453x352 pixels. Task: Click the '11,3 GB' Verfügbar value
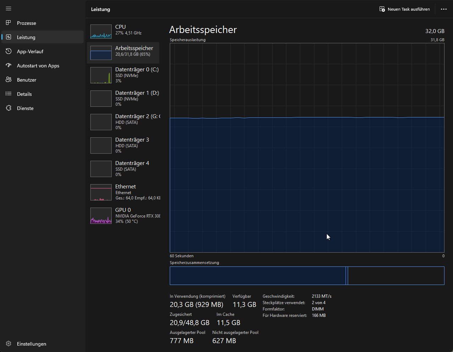coord(245,305)
